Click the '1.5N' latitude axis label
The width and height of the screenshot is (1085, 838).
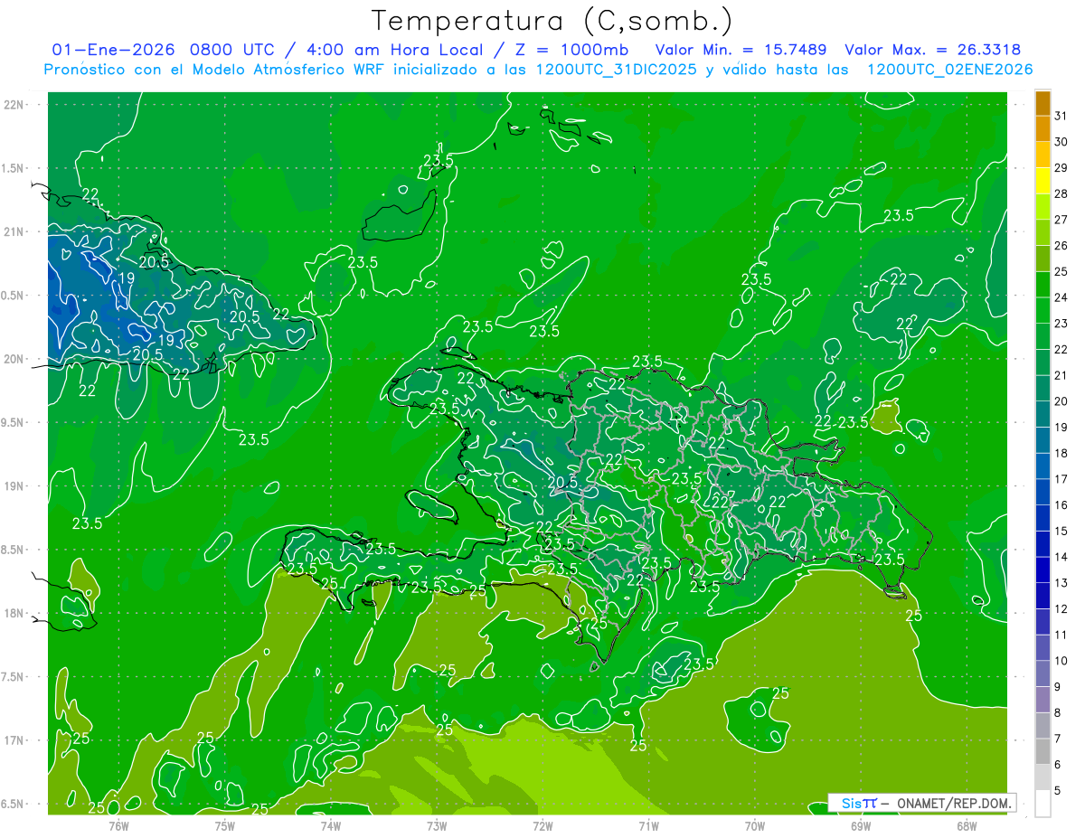click(14, 168)
